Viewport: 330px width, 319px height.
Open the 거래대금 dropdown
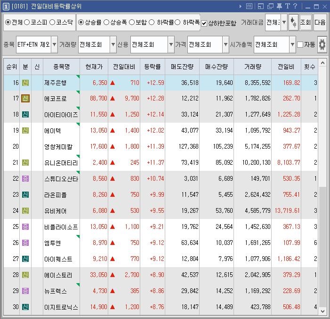(284, 22)
